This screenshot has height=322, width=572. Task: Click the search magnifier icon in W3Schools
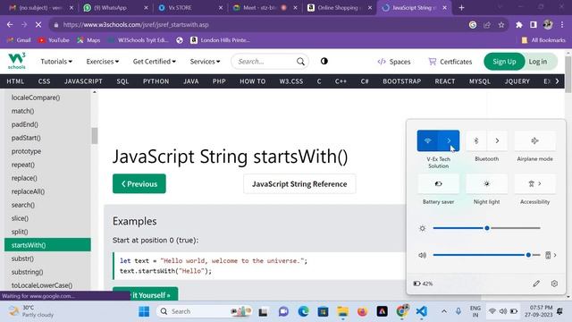pos(300,62)
